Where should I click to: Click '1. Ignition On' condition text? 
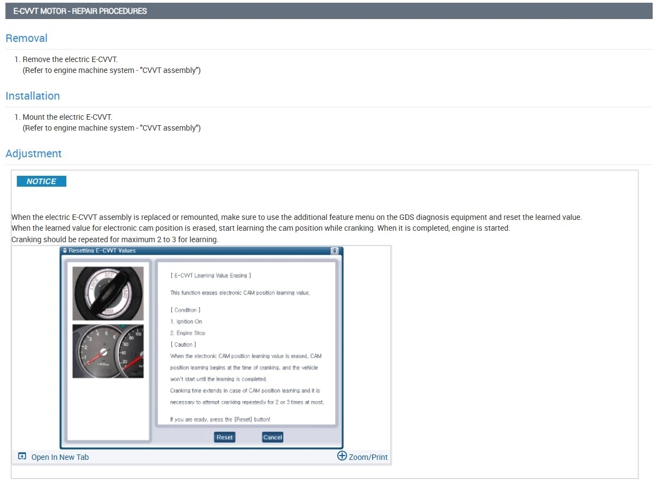[x=186, y=322]
